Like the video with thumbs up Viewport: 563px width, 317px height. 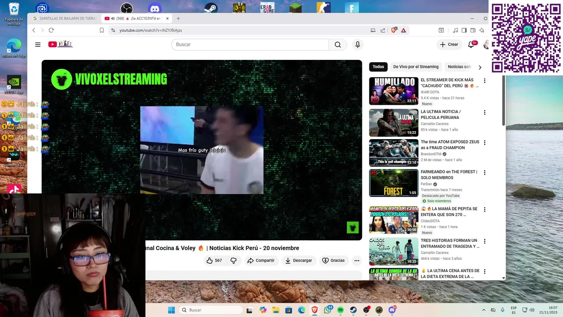coord(214,261)
